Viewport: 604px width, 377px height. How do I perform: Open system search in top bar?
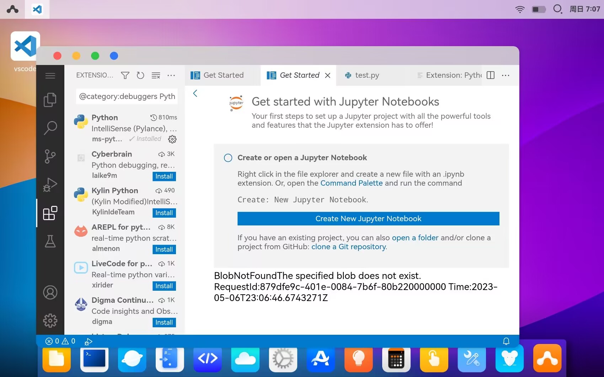(x=558, y=9)
